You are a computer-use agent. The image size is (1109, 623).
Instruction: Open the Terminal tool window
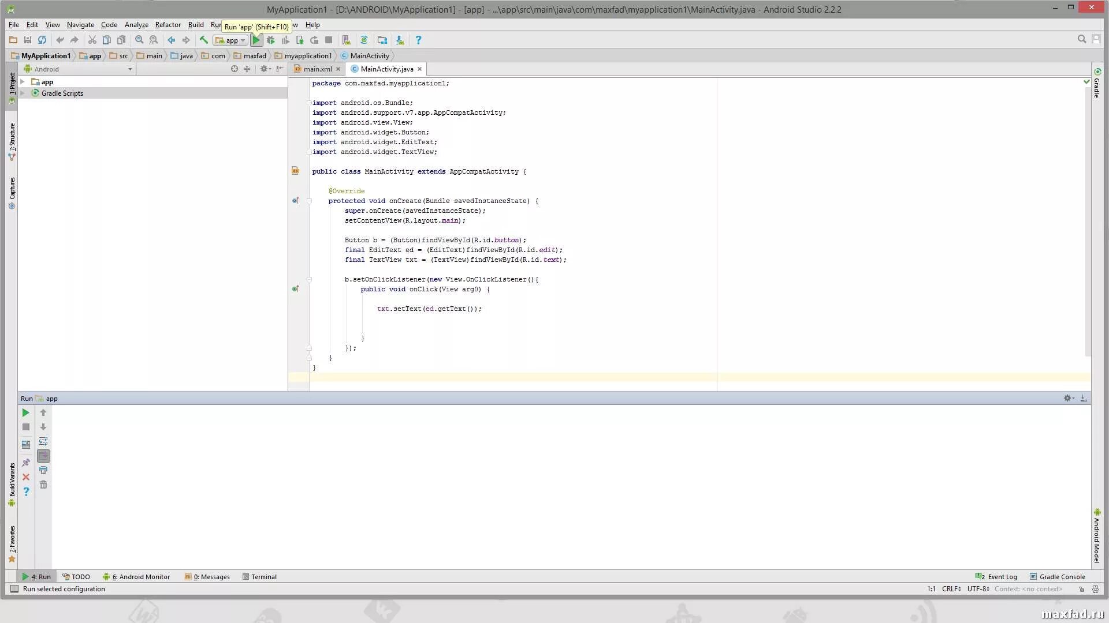tap(263, 577)
